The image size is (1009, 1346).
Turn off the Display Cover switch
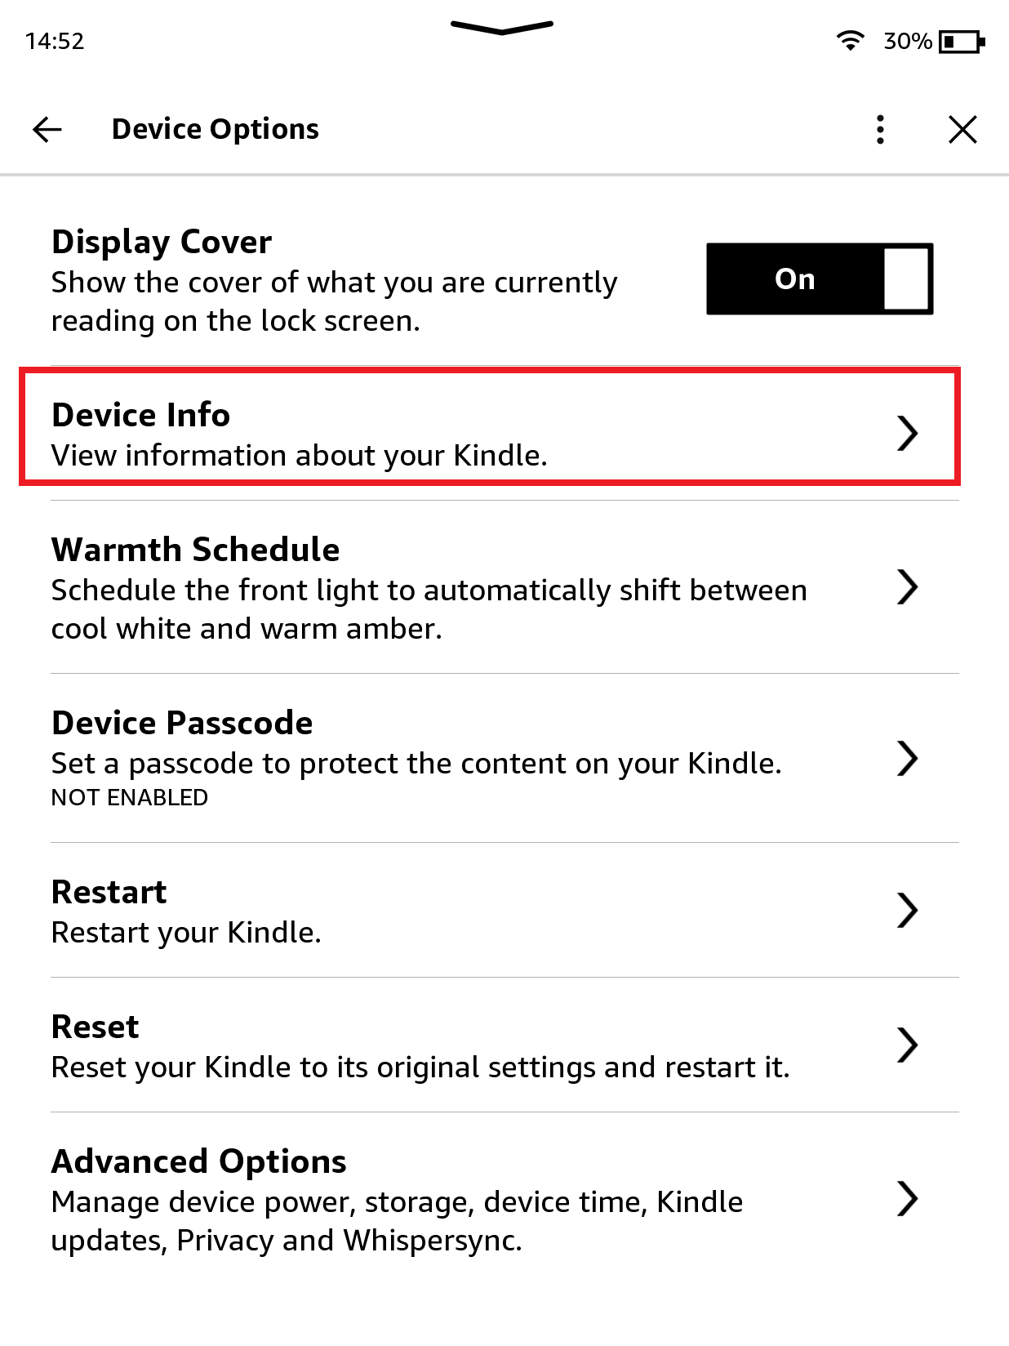tap(819, 279)
